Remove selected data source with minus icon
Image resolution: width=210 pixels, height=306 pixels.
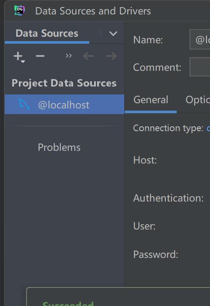tap(40, 56)
